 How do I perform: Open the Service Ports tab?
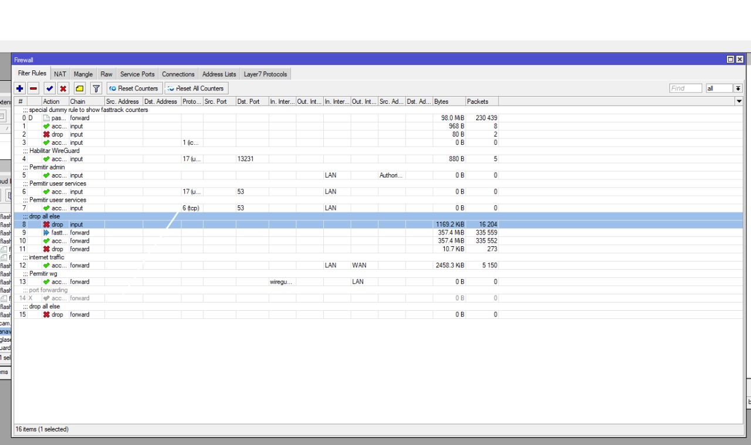click(x=137, y=74)
